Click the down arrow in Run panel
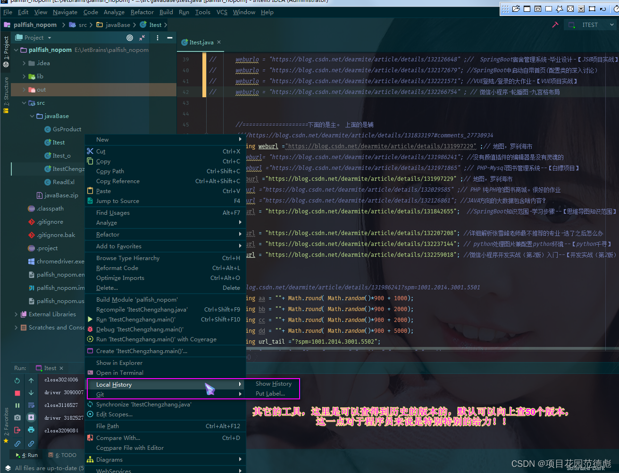Image resolution: width=619 pixels, height=473 pixels. point(31,393)
